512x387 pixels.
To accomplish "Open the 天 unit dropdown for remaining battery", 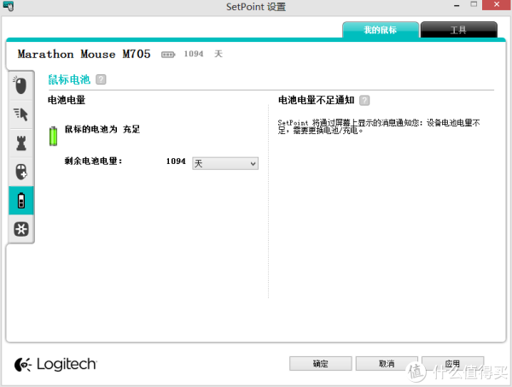I will (x=225, y=163).
